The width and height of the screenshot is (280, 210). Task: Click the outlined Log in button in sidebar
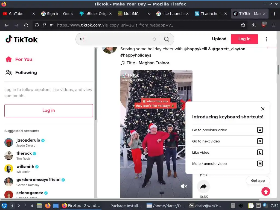click(49, 110)
